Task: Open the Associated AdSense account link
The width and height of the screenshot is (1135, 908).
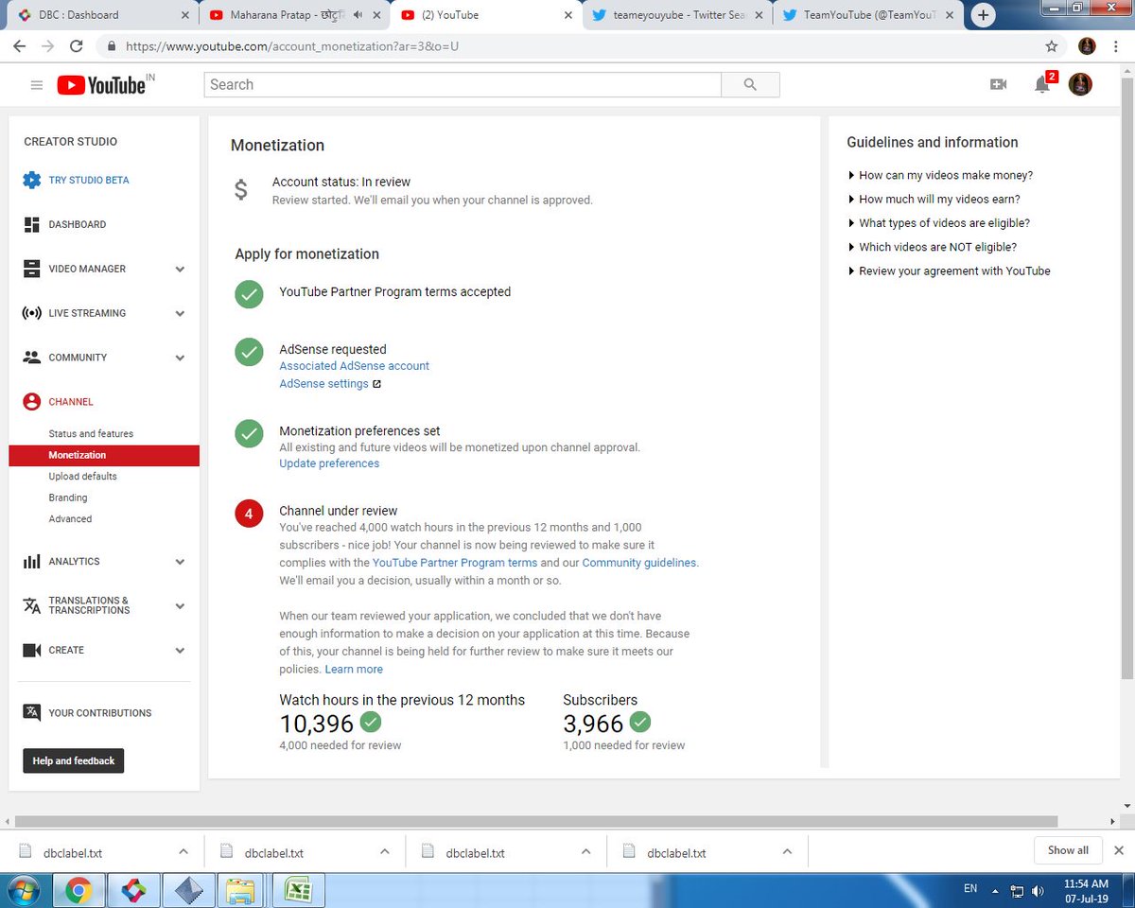Action: [354, 365]
